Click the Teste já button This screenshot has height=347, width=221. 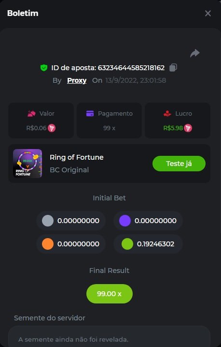[x=179, y=164]
